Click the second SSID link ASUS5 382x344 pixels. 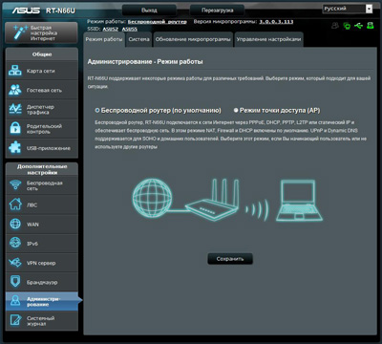tap(130, 29)
